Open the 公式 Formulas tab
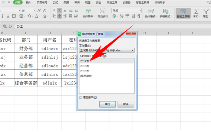Screen dimensions: 211x133 tap(55, 3)
